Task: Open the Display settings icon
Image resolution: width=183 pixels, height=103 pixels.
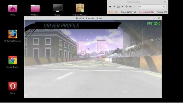Action: (57, 8)
